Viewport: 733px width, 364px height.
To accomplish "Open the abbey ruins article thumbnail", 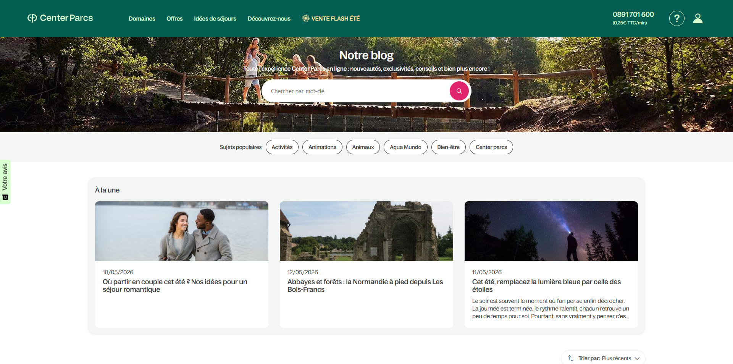I will 366,231.
